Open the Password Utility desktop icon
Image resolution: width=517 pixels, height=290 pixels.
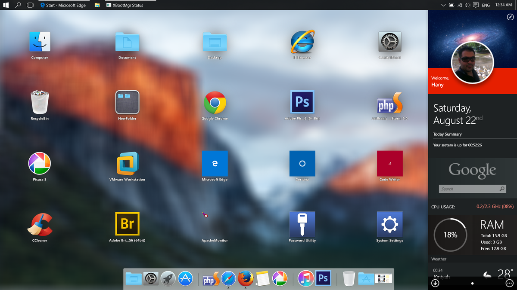(302, 224)
